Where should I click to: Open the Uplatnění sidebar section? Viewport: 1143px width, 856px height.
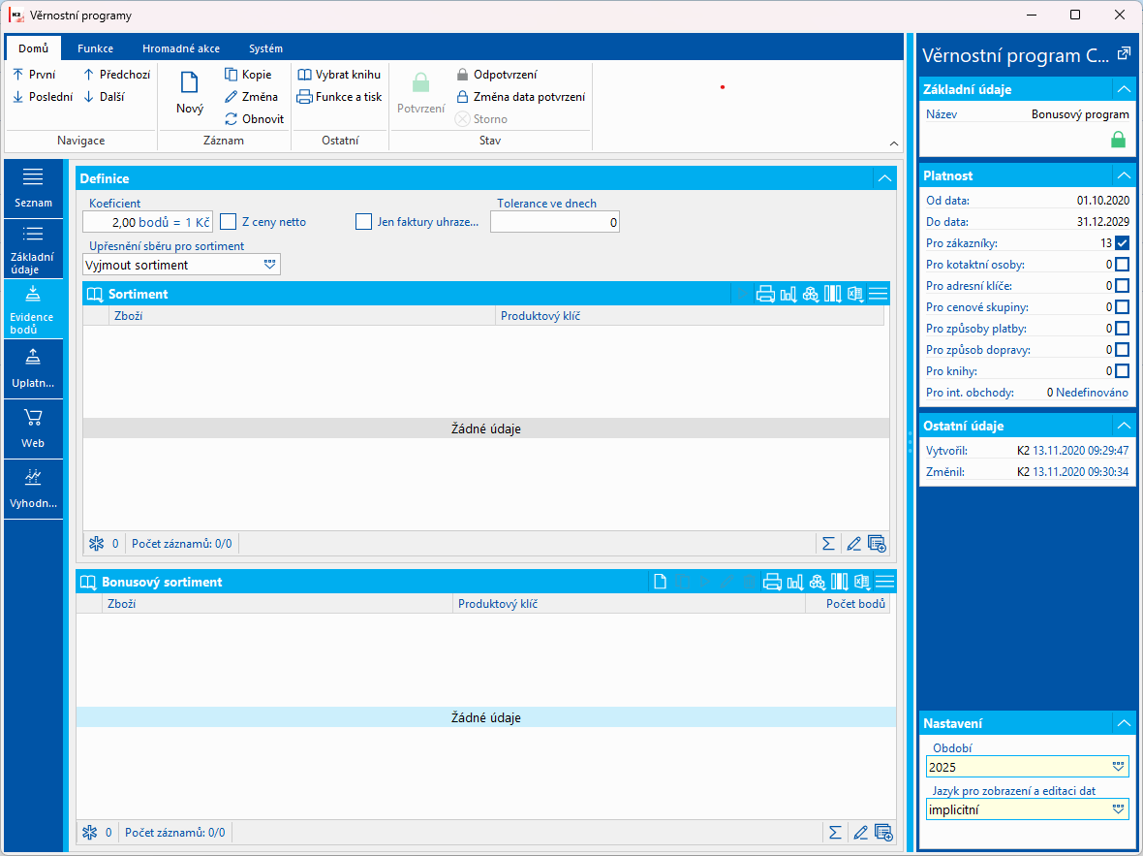(x=33, y=369)
